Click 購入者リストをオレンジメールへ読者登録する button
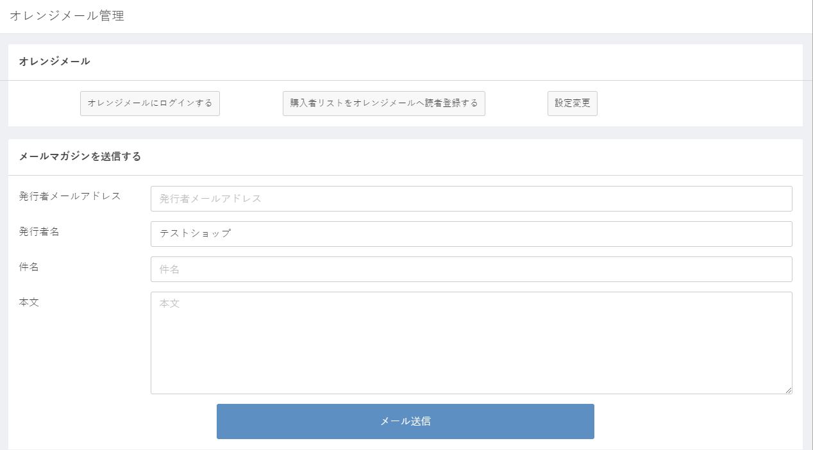The height and width of the screenshot is (450, 813). point(384,103)
